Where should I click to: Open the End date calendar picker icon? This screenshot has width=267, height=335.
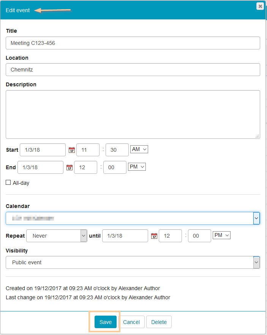[69, 168]
